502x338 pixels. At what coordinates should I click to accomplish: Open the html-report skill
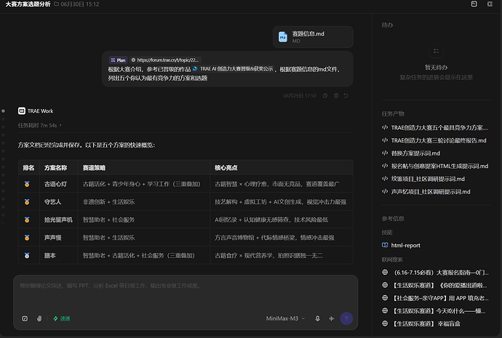pos(401,245)
